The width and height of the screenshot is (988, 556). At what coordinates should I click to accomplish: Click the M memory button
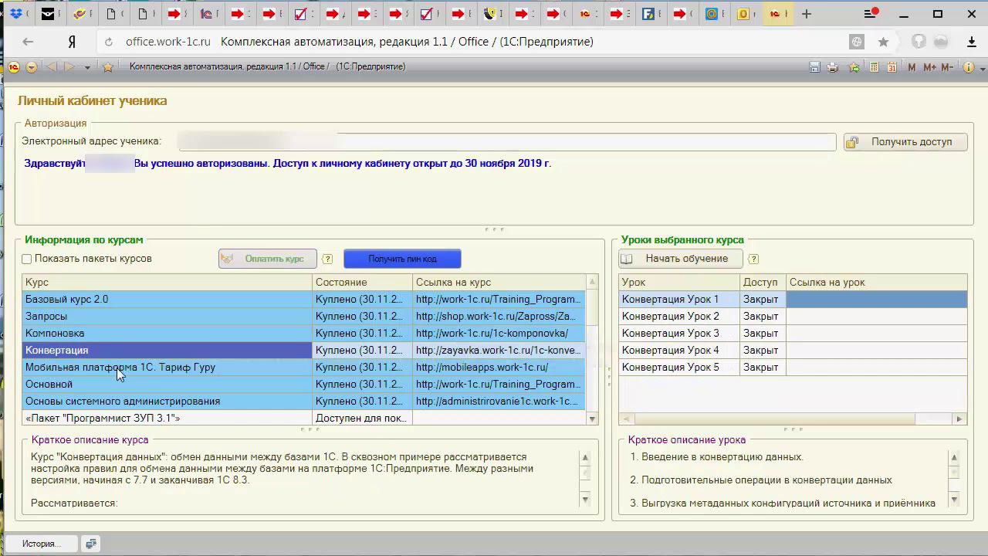pos(912,67)
